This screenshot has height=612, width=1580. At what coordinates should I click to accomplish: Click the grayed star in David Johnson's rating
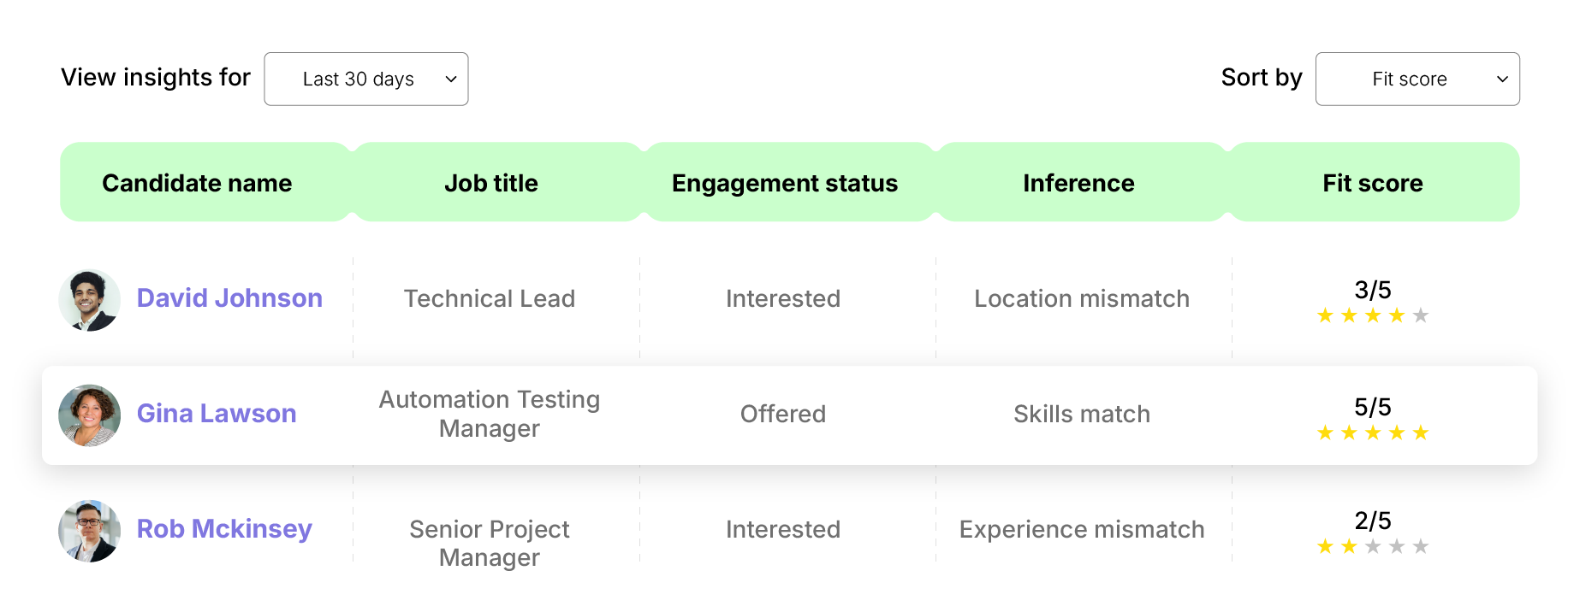point(1420,315)
